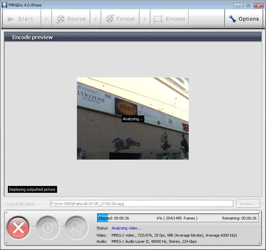Open the Options menu

pyautogui.click(x=244, y=19)
